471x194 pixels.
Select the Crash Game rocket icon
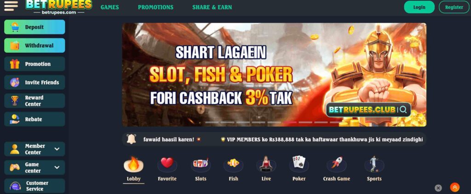click(336, 164)
